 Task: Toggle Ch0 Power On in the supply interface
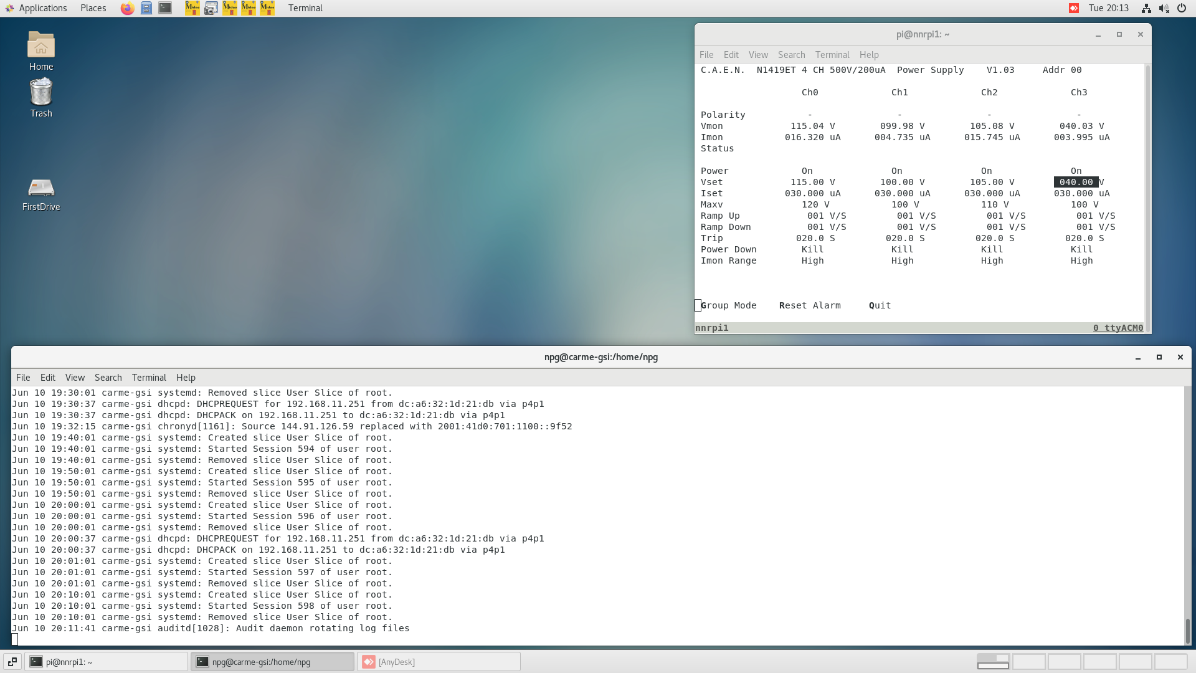[807, 170]
